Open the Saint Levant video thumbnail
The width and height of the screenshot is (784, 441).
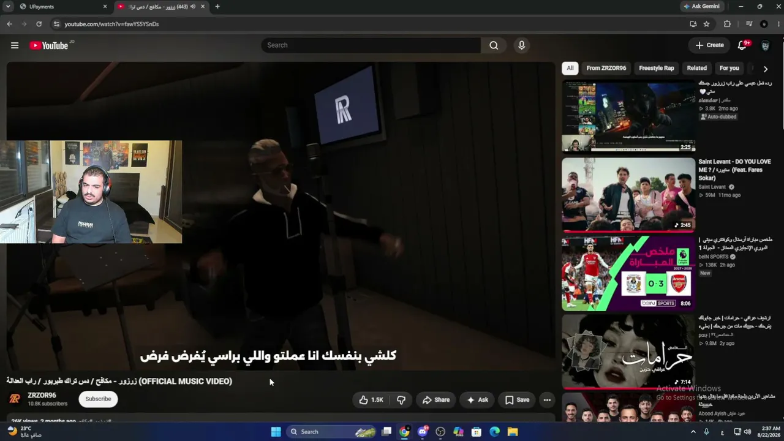click(628, 194)
